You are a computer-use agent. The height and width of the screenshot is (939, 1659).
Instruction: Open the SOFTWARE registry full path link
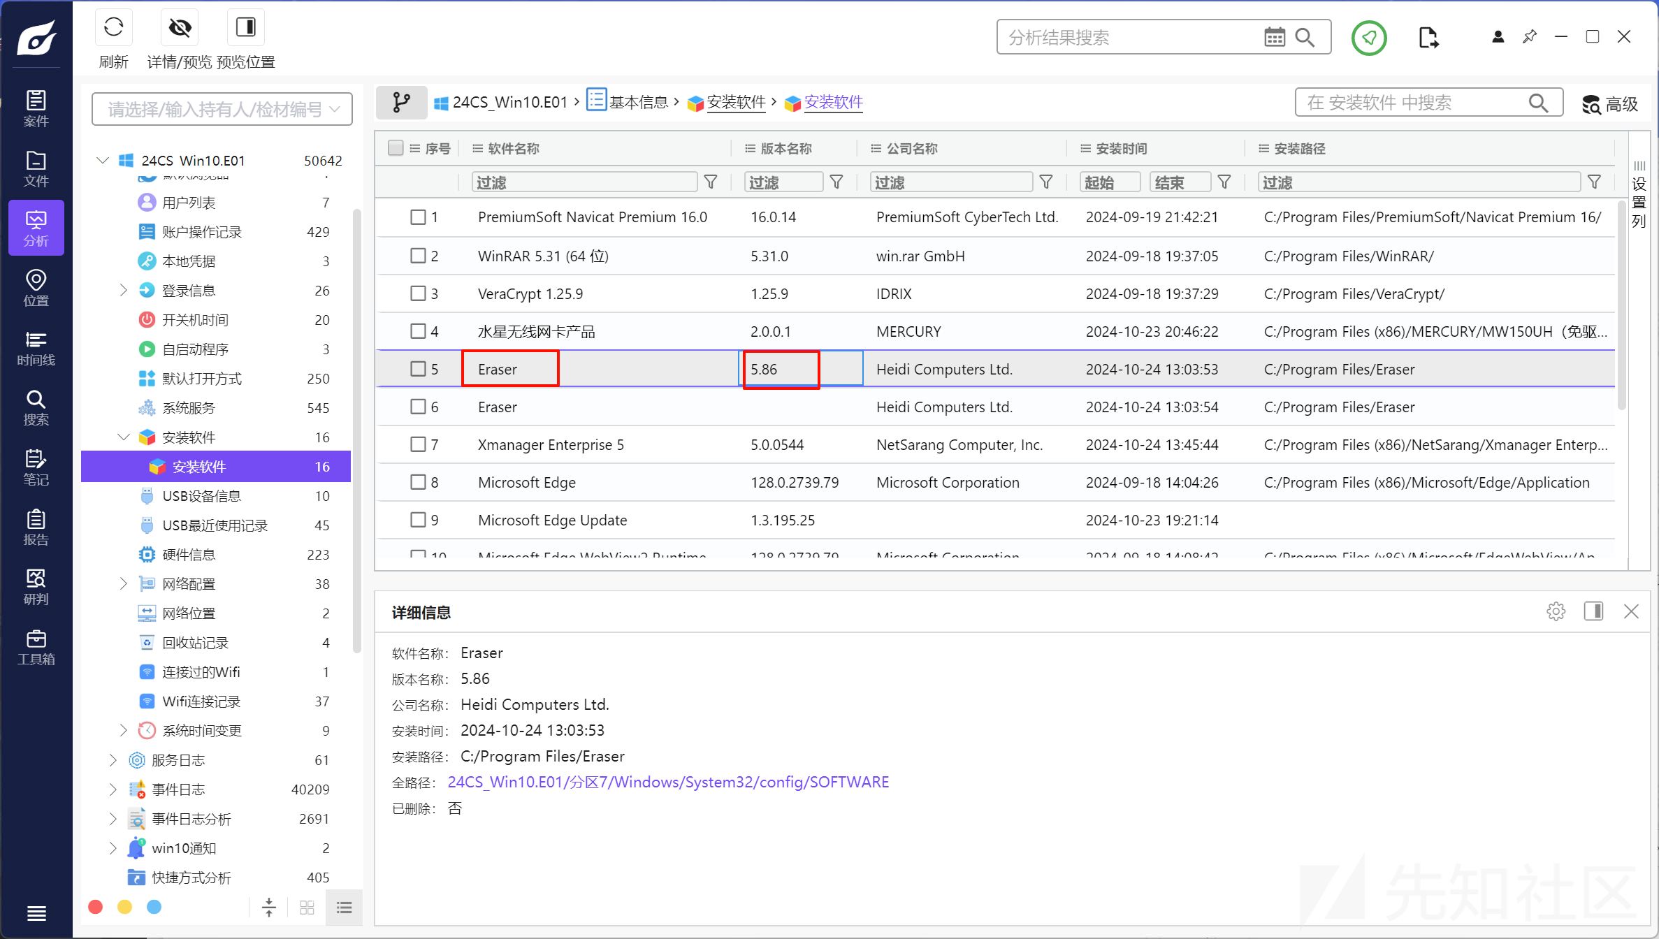[x=668, y=782]
